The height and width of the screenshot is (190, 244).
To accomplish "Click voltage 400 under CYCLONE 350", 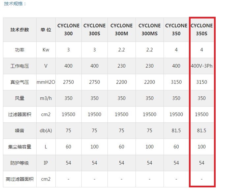I will (x=176, y=66).
